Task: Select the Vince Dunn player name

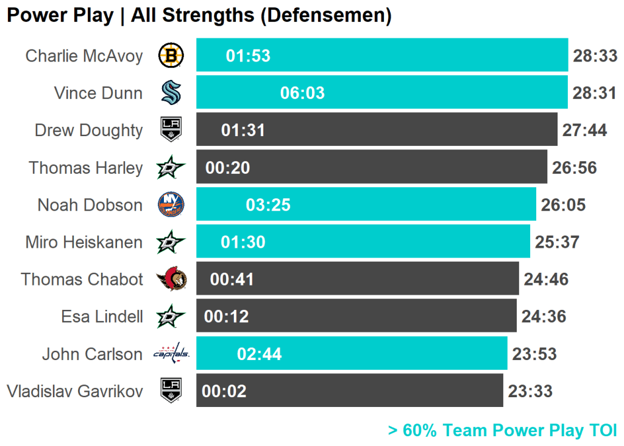Action: pyautogui.click(x=98, y=93)
